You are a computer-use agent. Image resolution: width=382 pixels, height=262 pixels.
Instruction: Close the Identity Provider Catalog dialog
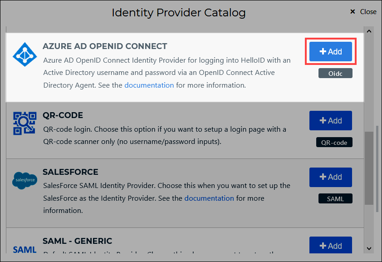(x=363, y=12)
